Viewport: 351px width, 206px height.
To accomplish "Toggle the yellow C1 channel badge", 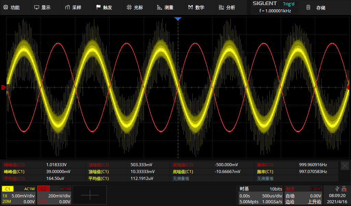I will click(x=8, y=189).
